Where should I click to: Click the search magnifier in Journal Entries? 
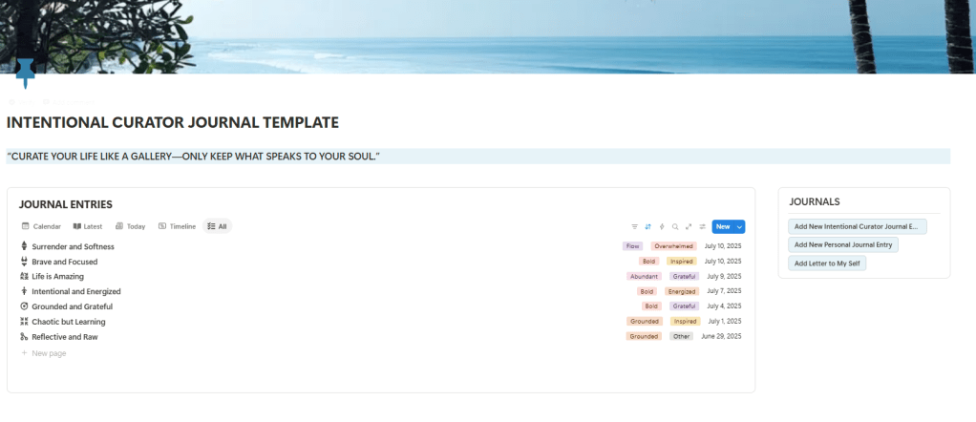(675, 226)
